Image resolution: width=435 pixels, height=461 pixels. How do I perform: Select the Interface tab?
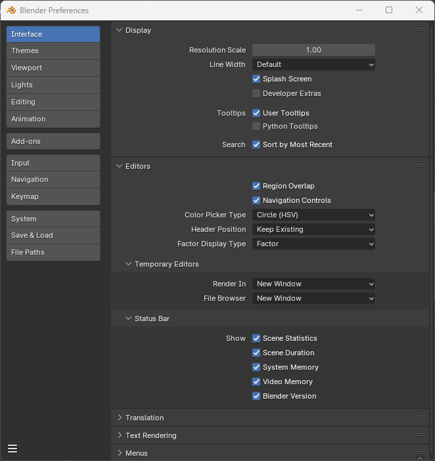pos(53,34)
